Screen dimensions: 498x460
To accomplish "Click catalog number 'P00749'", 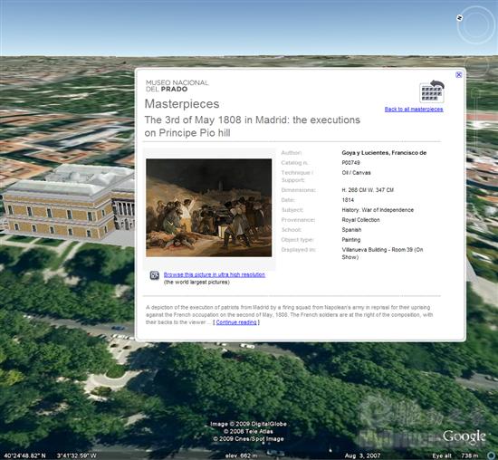I will pos(351,163).
